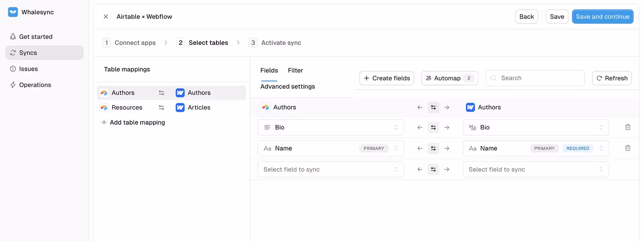Set right-only sync direction for Authors table

(447, 107)
